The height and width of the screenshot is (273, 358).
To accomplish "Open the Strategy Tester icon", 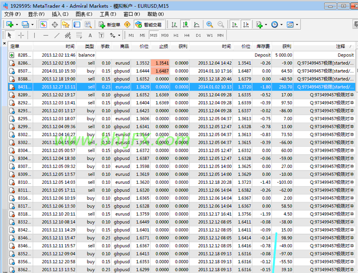I will coord(88,24).
